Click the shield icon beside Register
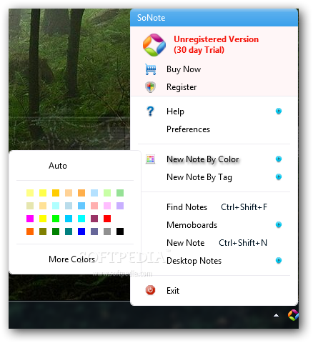 tap(151, 87)
